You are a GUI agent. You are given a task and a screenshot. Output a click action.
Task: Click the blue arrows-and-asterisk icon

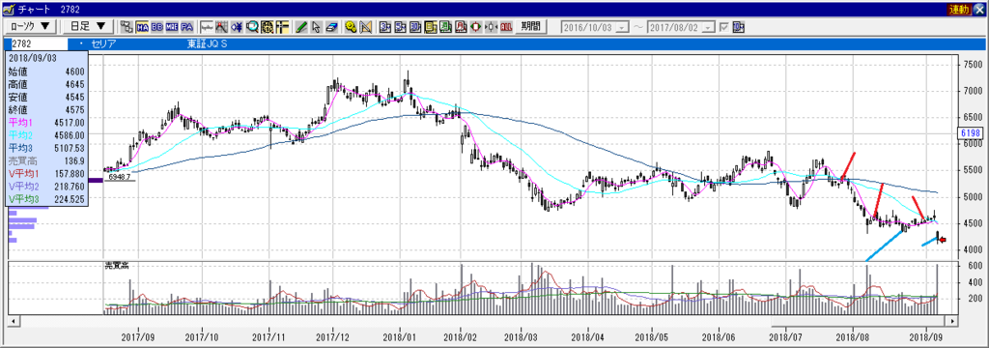pos(237,26)
